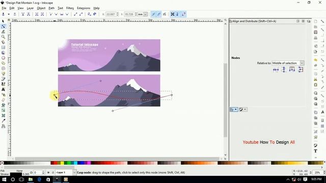The image size is (326, 183).
Task: Select the Gradient tool
Action: [x=3, y=110]
